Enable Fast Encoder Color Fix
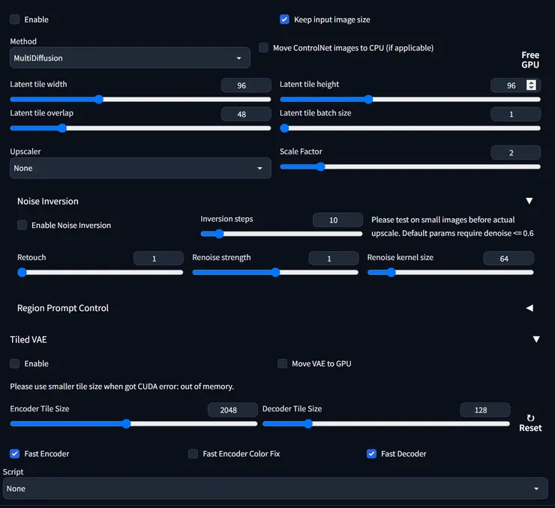The height and width of the screenshot is (508, 555). (x=193, y=454)
